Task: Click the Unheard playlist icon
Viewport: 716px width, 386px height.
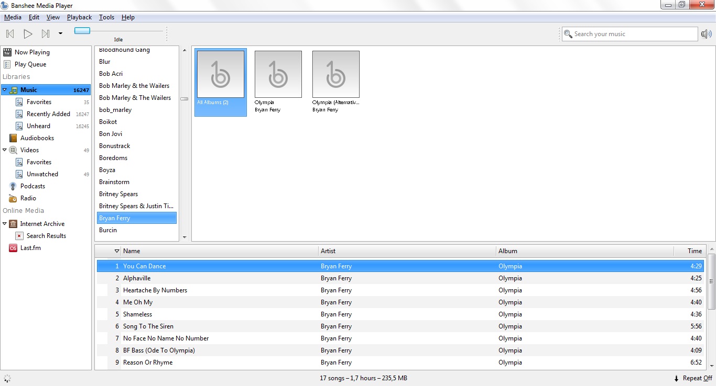Action: point(19,126)
